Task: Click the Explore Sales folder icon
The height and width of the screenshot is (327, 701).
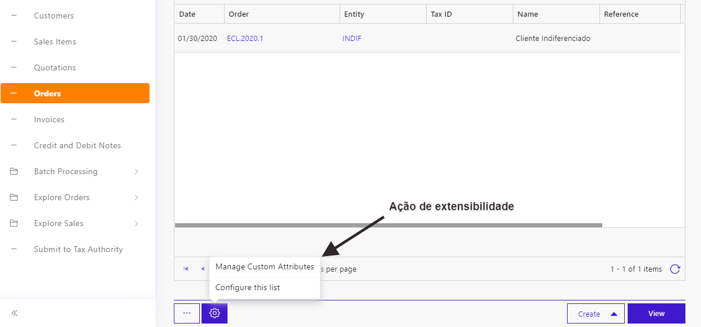Action: pyautogui.click(x=14, y=223)
